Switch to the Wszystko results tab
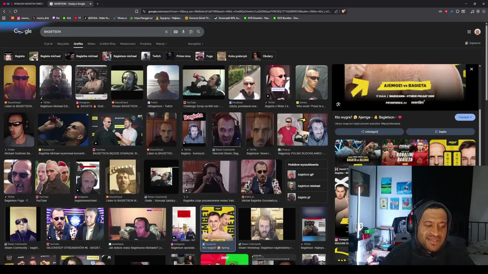The width and height of the screenshot is (488, 274). coord(63,44)
